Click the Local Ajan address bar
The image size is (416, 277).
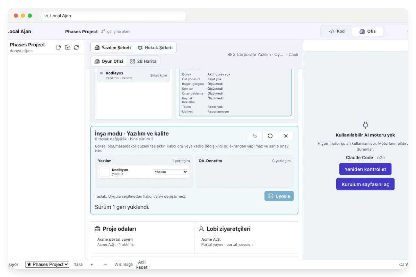114,16
